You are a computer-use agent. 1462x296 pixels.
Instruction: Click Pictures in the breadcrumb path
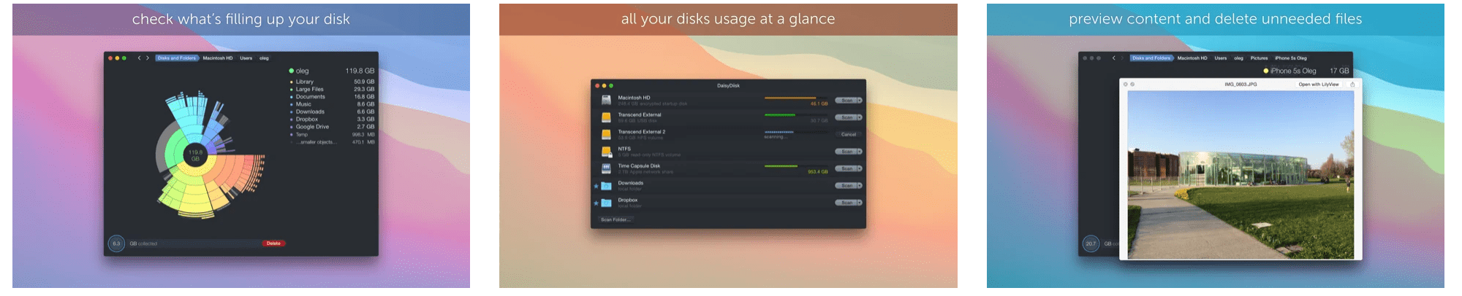click(1259, 58)
